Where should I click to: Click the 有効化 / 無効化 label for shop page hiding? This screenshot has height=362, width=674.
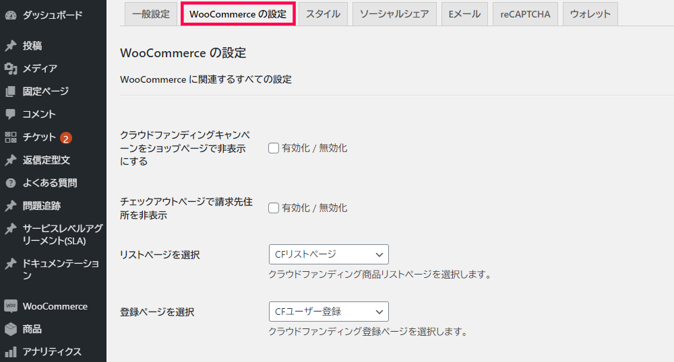pyautogui.click(x=314, y=149)
